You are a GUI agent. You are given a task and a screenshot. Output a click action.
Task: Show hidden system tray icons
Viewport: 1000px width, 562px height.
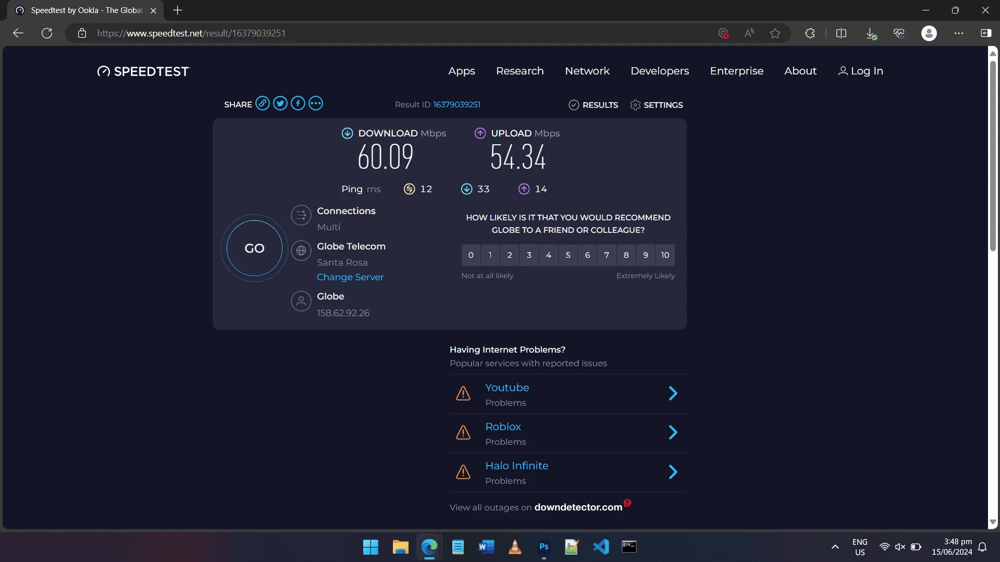pos(835,547)
